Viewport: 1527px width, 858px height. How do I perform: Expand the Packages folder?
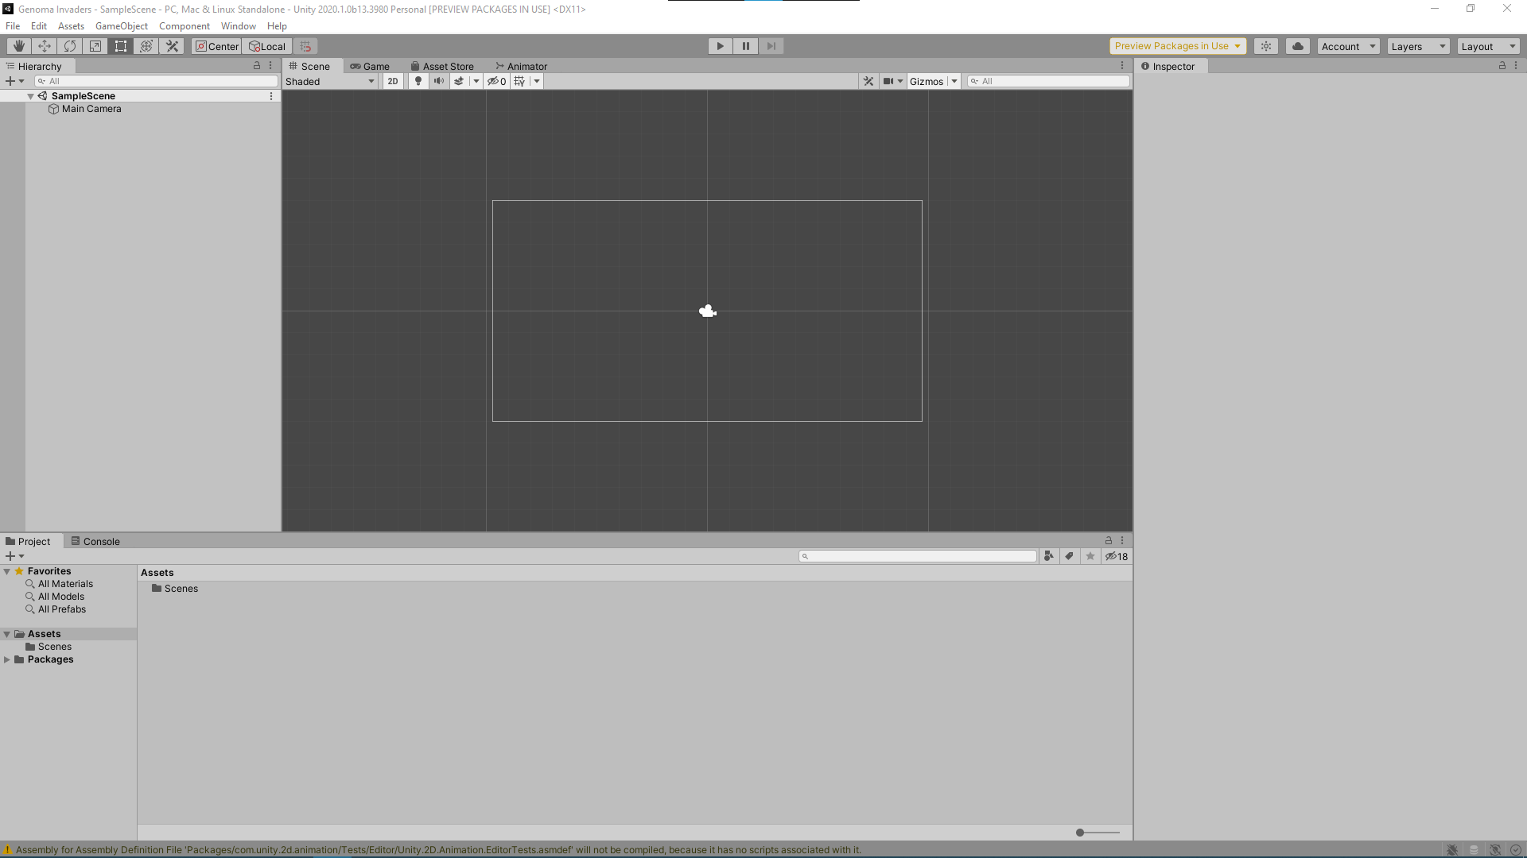(7, 659)
